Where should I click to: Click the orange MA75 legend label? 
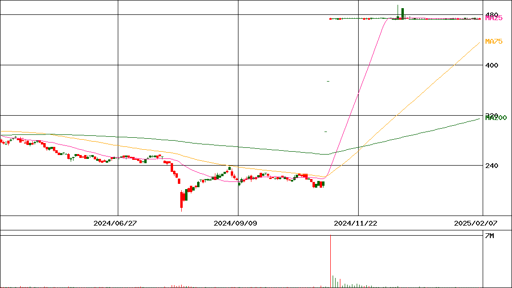tap(494, 41)
